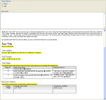
Task: Click the Comments box scroll-up arrow
Action: click(x=104, y=14)
